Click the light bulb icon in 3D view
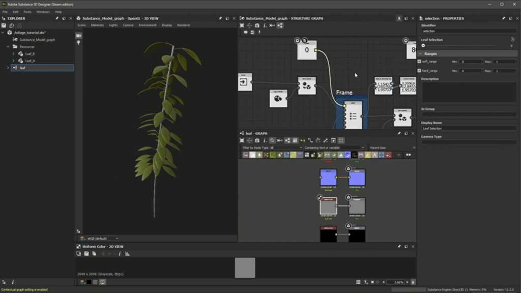Image resolution: width=521 pixels, height=293 pixels. (79, 43)
